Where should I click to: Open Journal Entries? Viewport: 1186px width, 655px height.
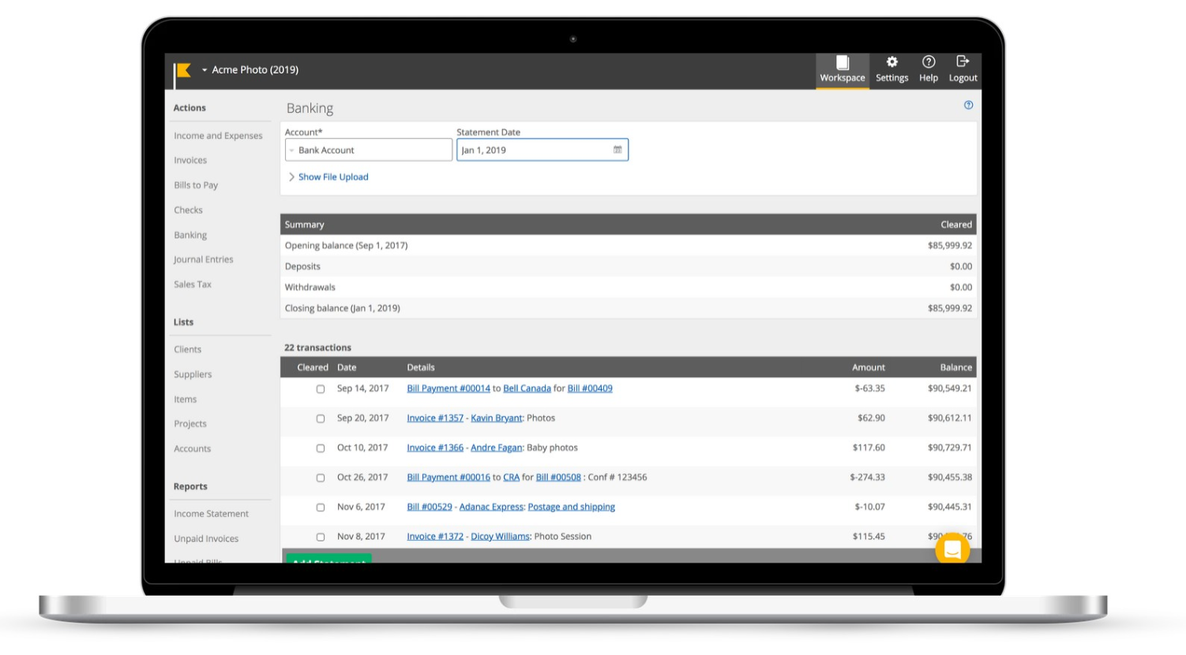pyautogui.click(x=203, y=260)
